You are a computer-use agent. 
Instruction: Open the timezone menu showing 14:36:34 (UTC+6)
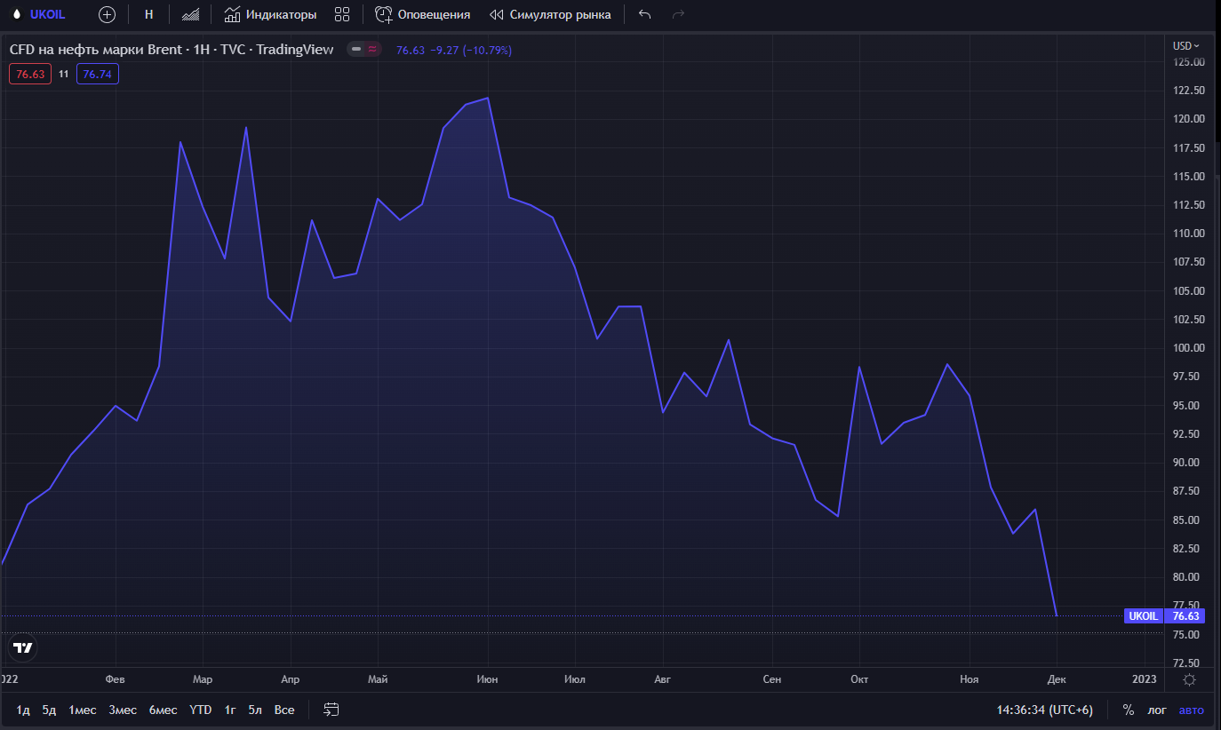click(x=1045, y=710)
